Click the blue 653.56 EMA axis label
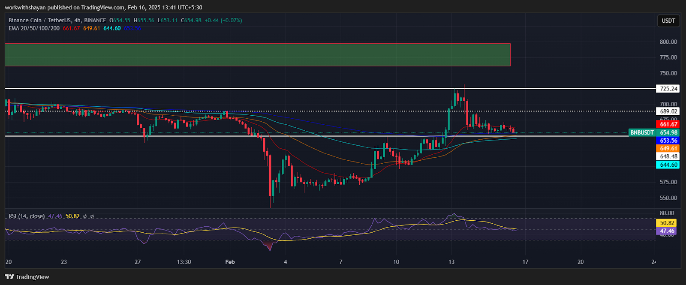 click(668, 141)
